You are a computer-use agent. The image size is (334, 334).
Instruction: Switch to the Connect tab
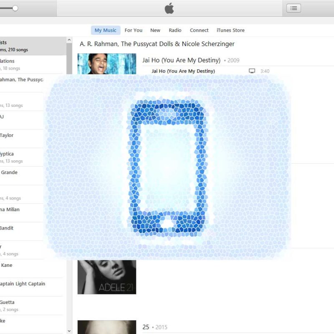pyautogui.click(x=199, y=30)
